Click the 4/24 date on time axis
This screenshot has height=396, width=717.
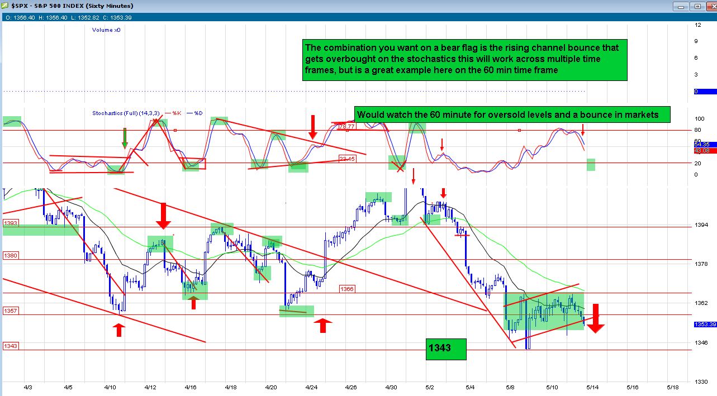click(311, 387)
